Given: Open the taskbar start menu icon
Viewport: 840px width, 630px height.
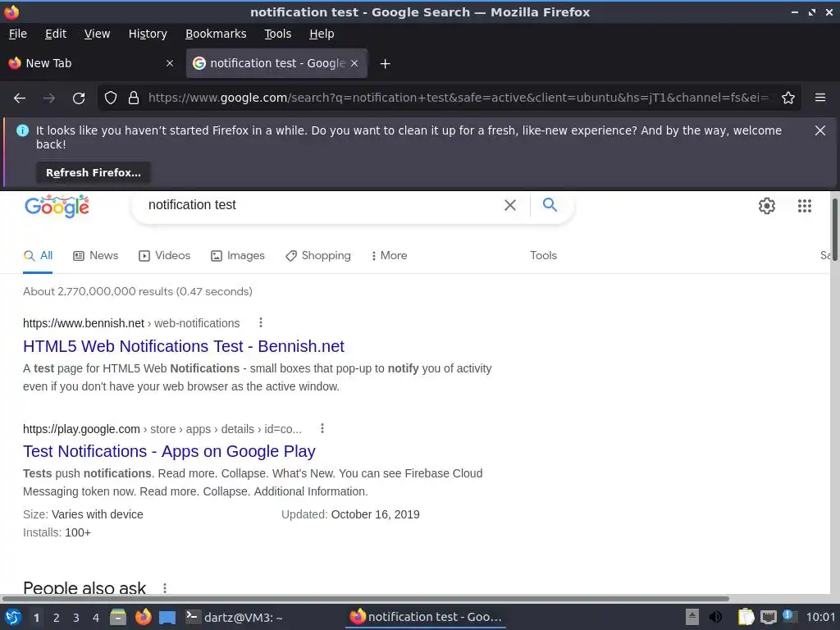Looking at the screenshot, I should coord(13,617).
